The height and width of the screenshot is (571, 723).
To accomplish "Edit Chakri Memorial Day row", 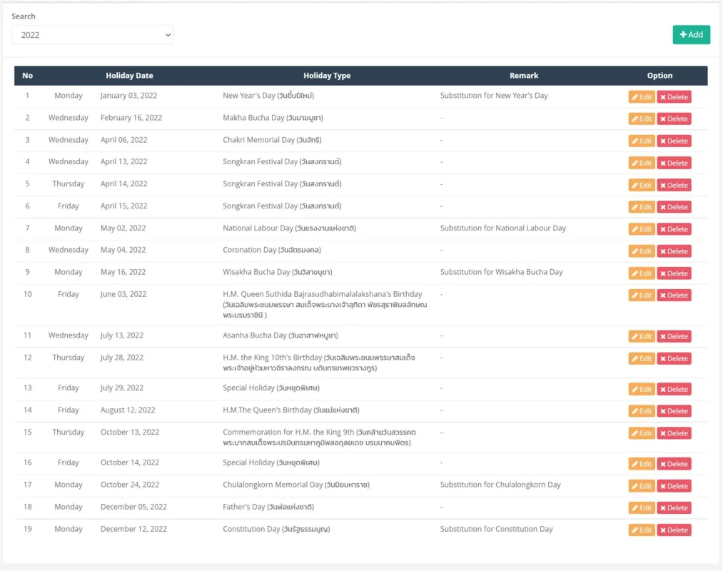I will tap(641, 141).
